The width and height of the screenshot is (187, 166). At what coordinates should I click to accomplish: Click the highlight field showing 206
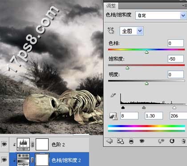[178, 116]
